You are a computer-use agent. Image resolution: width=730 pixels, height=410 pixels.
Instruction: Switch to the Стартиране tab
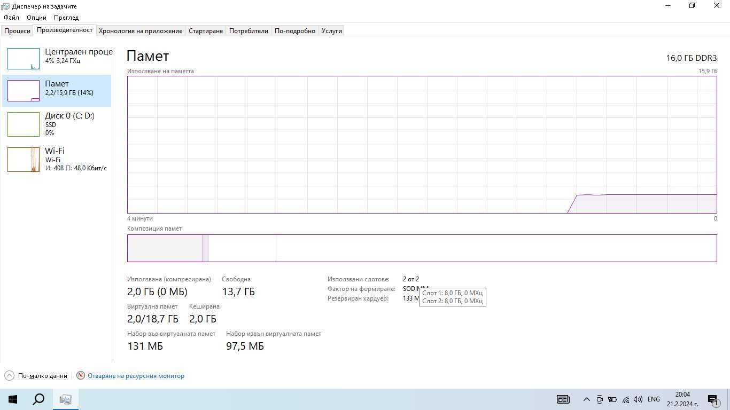coord(206,31)
